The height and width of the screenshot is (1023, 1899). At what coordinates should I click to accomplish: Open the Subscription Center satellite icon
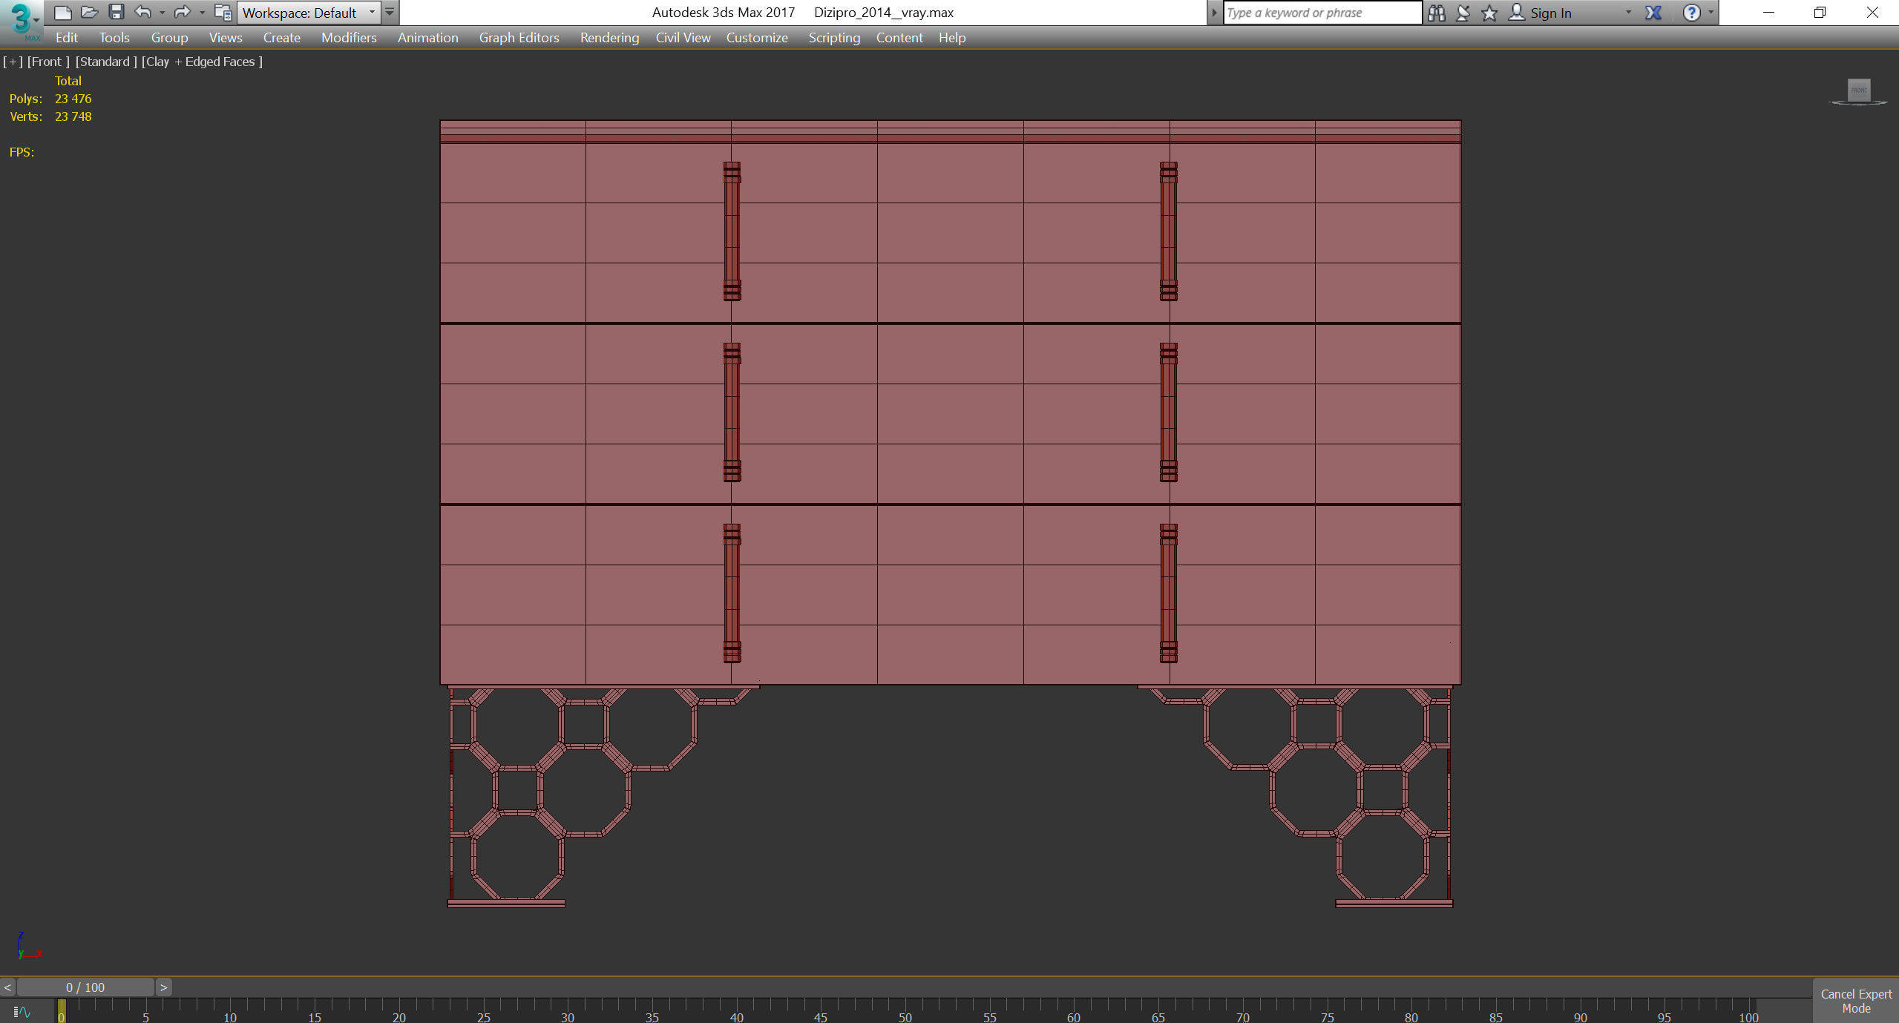[x=1463, y=13]
